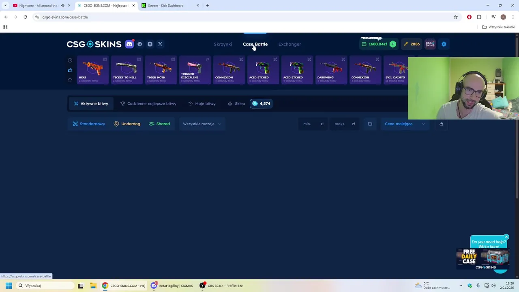Open the Chrome tab search chevron
This screenshot has height=292, width=519.
[x=5, y=6]
